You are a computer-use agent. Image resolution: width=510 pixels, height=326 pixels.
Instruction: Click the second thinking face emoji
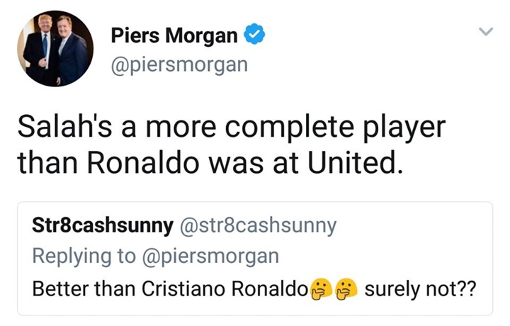(346, 288)
